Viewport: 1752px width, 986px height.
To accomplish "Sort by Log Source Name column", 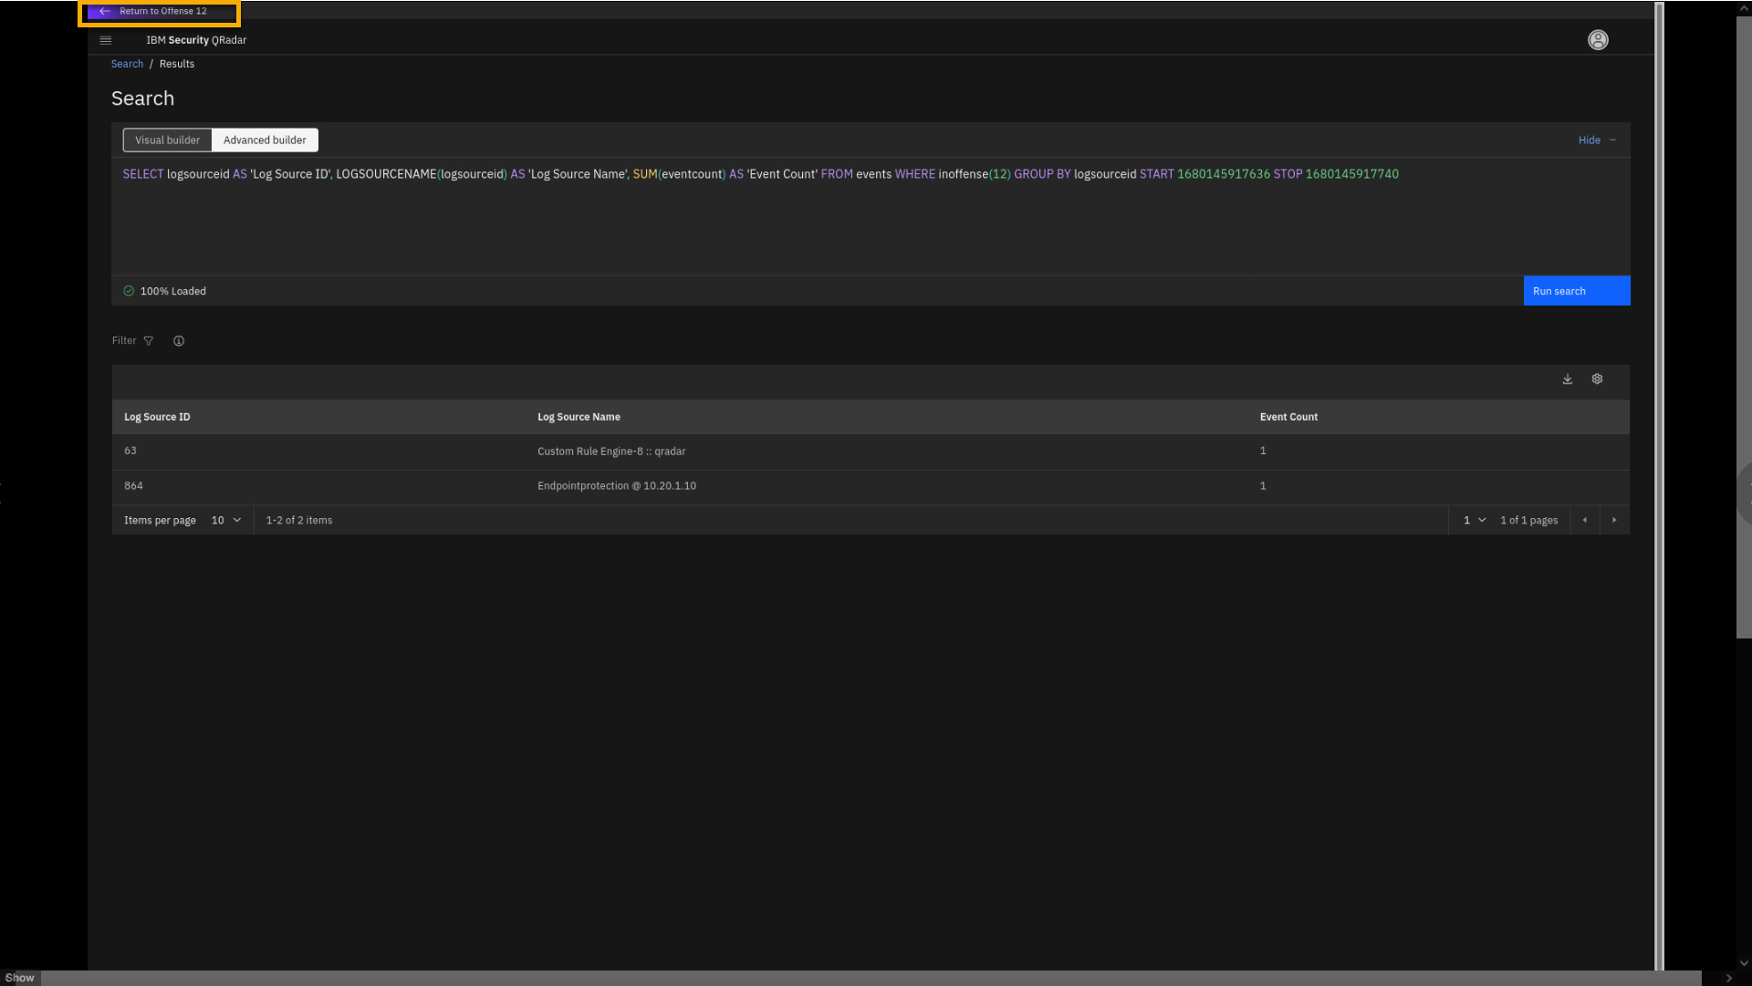I will pos(579,417).
